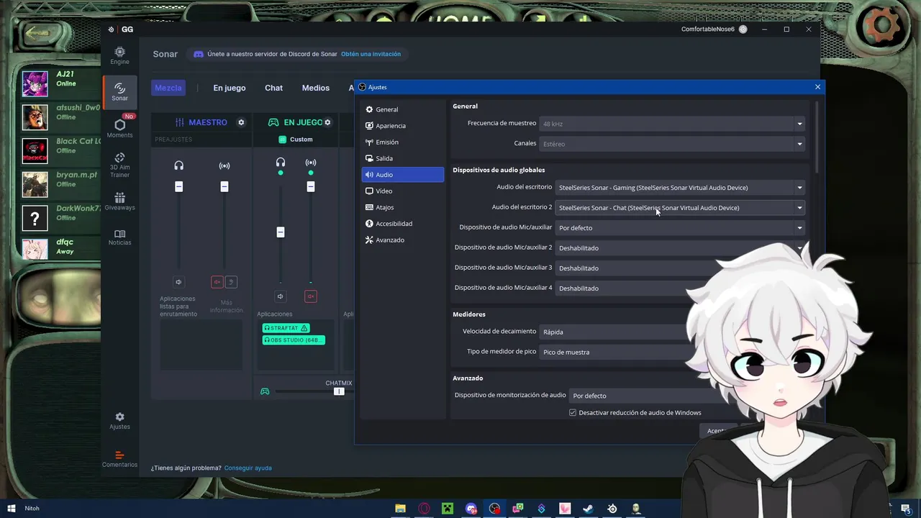Click the En Juego streaming broadcast icon
This screenshot has height=518, width=921.
tap(311, 163)
